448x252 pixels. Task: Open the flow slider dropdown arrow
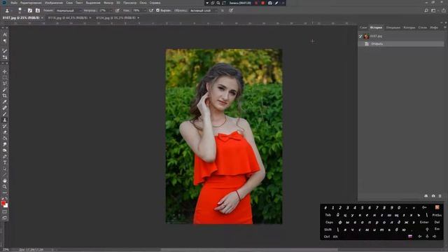click(x=145, y=10)
